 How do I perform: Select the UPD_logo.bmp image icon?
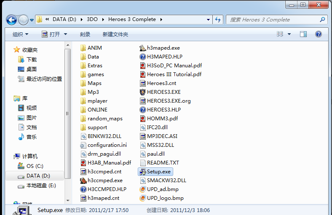click(x=143, y=198)
